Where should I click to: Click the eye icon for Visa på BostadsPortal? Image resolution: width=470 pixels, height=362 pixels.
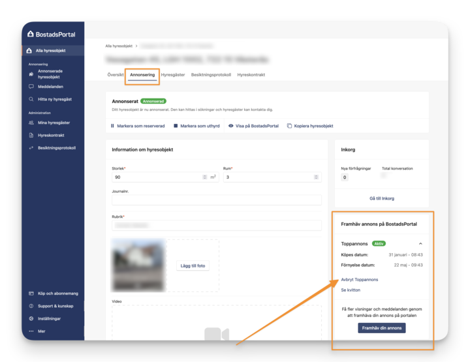[x=231, y=126]
